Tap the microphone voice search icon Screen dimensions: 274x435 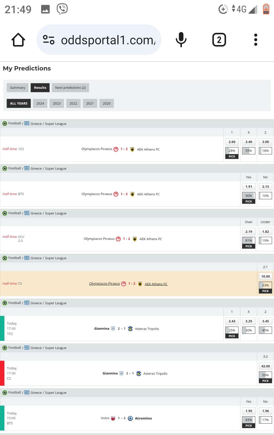pos(181,40)
